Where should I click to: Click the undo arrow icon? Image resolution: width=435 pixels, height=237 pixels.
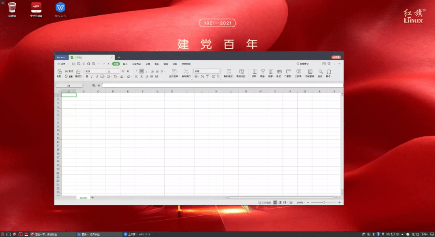[x=99, y=64]
